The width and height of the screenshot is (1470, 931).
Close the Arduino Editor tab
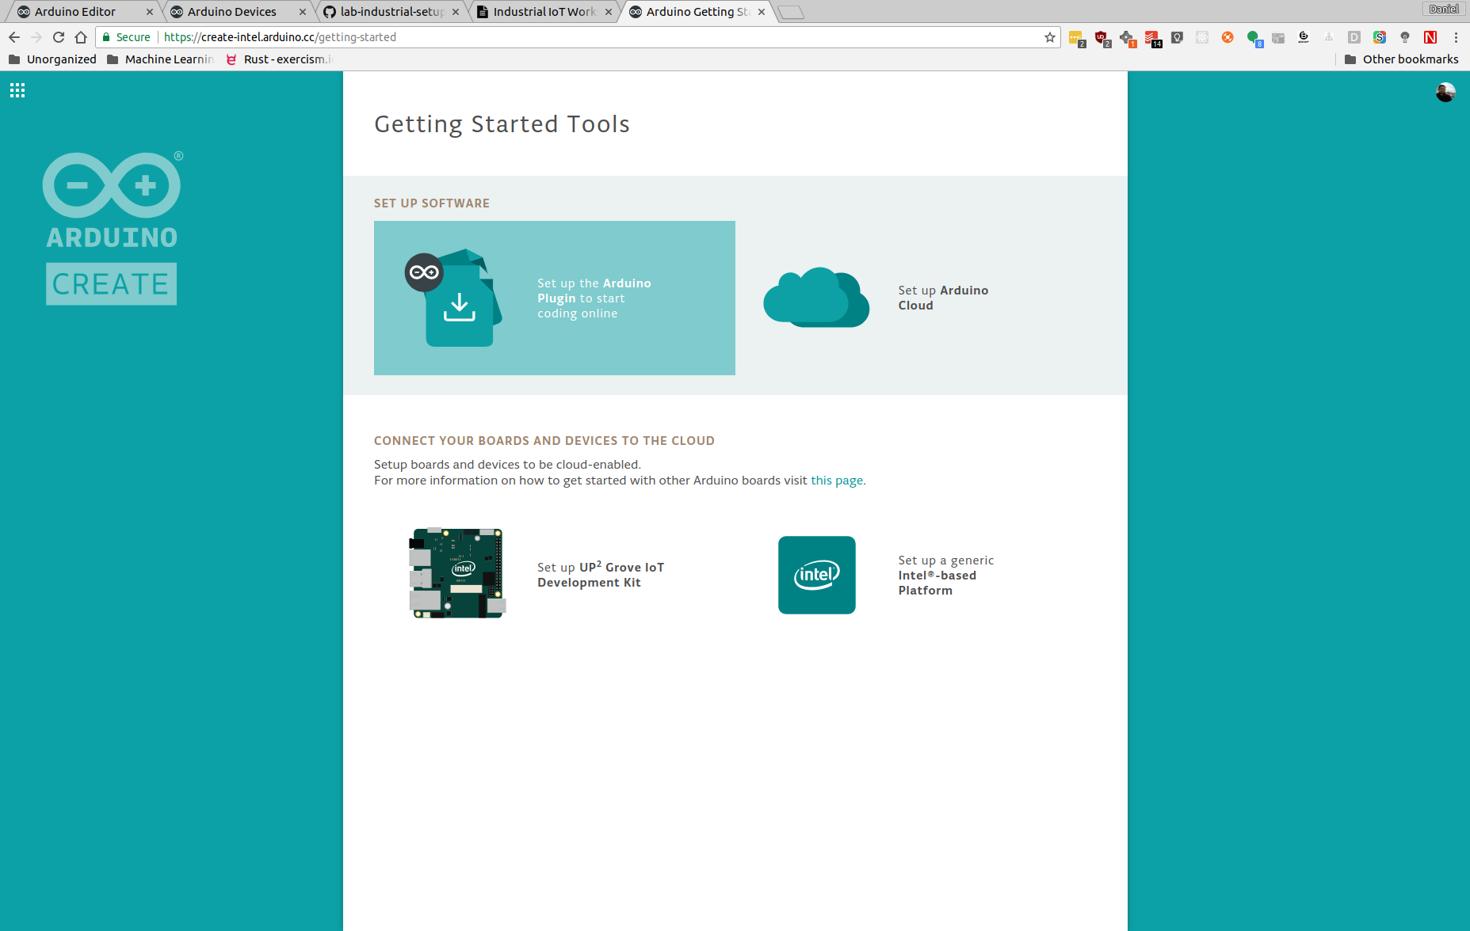[x=149, y=12]
